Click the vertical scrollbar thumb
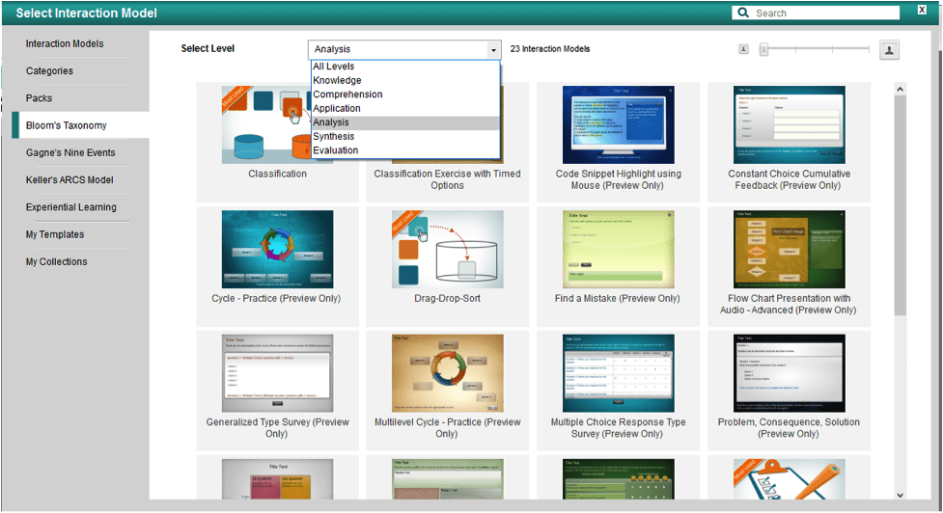Screen dimensions: 943x513 [900, 205]
